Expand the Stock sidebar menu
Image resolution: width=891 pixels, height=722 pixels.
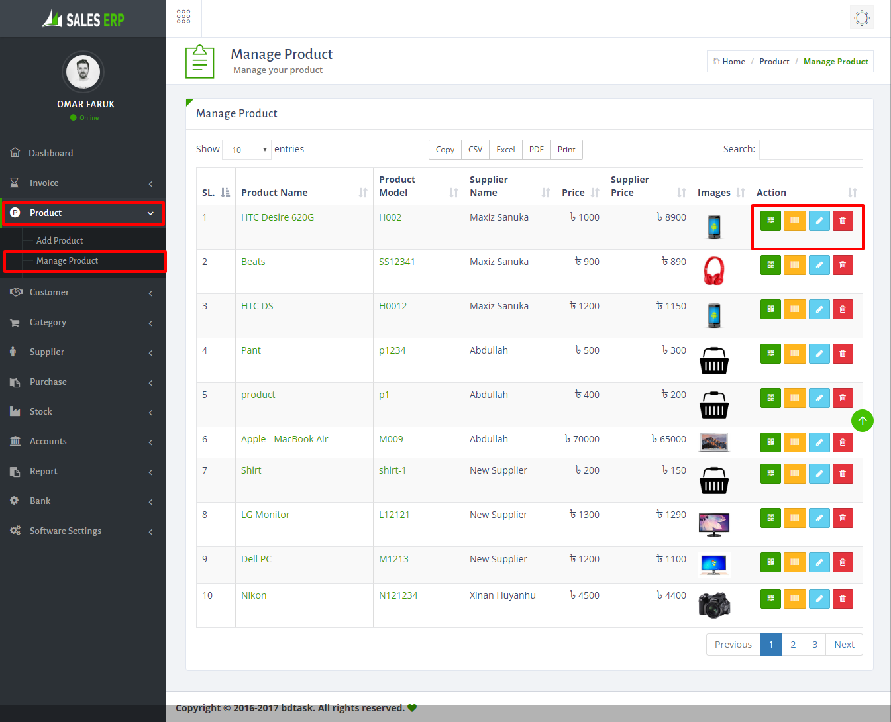83,411
